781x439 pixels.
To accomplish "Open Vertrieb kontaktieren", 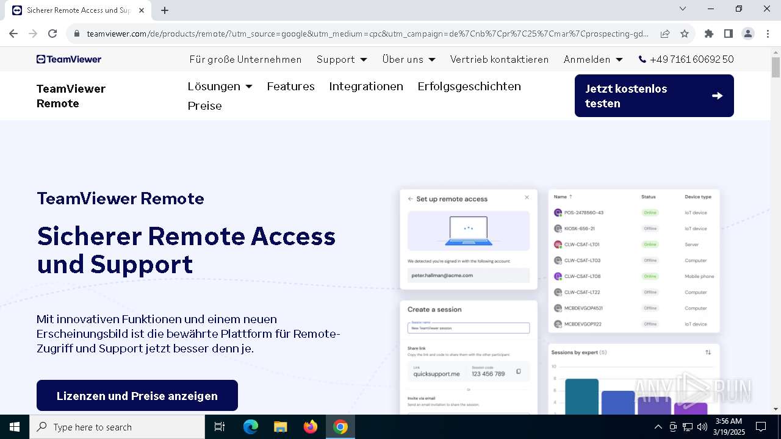I will coord(500,59).
